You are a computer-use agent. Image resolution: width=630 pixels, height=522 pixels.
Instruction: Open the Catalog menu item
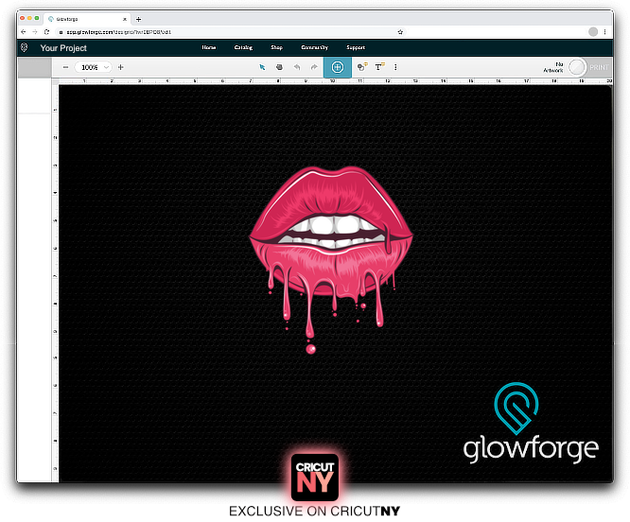click(243, 47)
